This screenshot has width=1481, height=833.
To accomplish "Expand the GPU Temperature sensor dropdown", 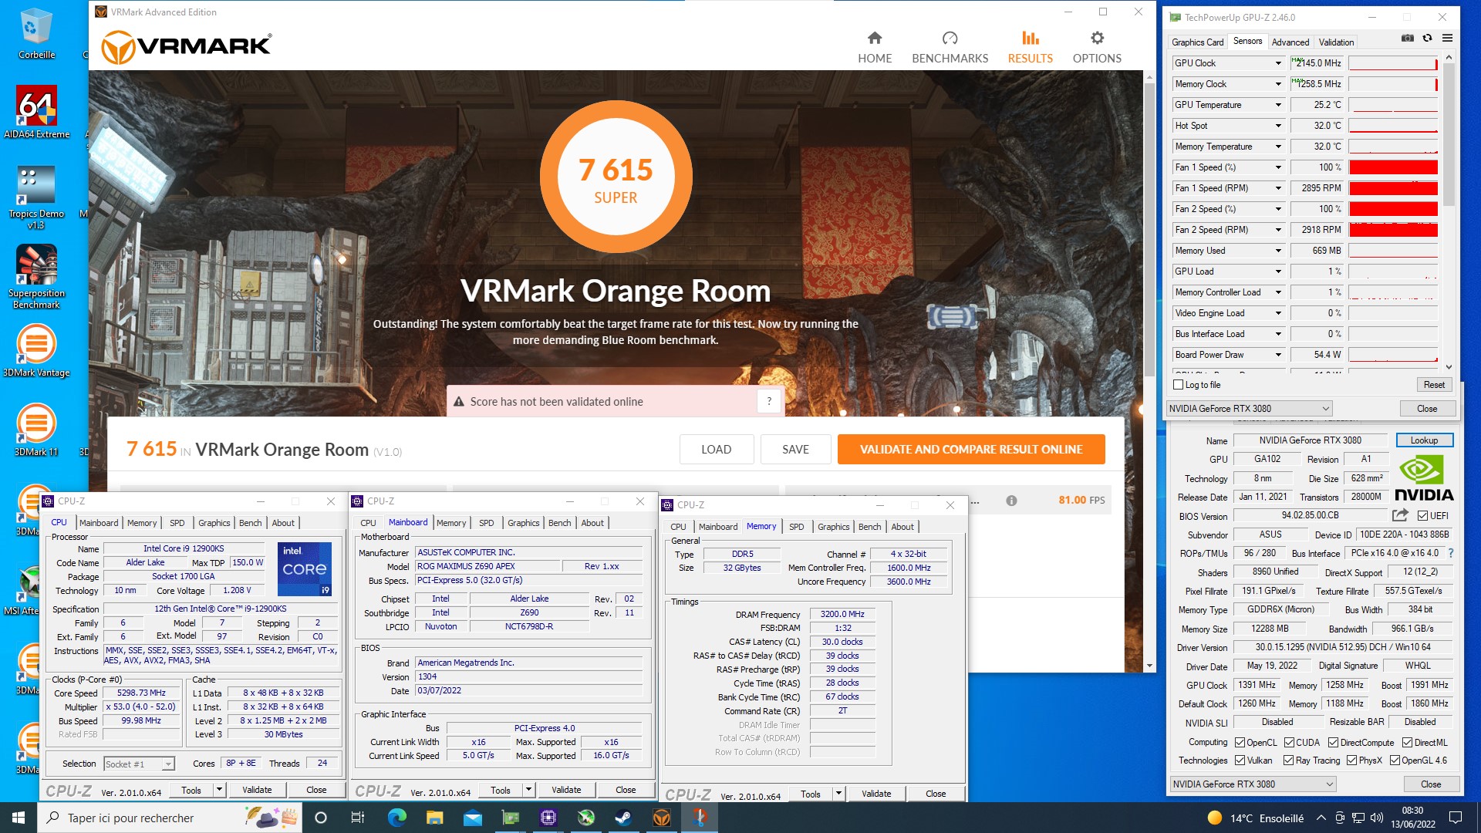I will point(1277,105).
